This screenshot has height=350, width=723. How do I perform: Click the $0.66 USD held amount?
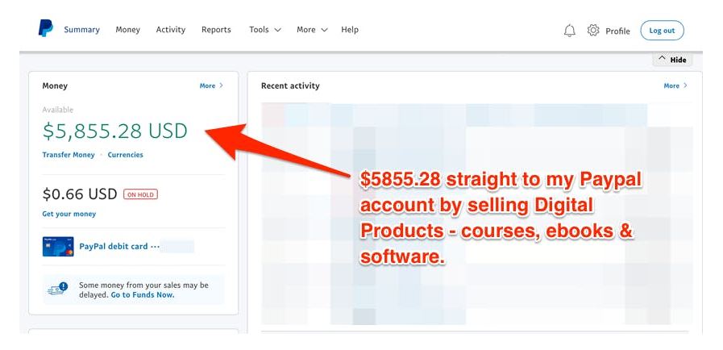pos(80,194)
